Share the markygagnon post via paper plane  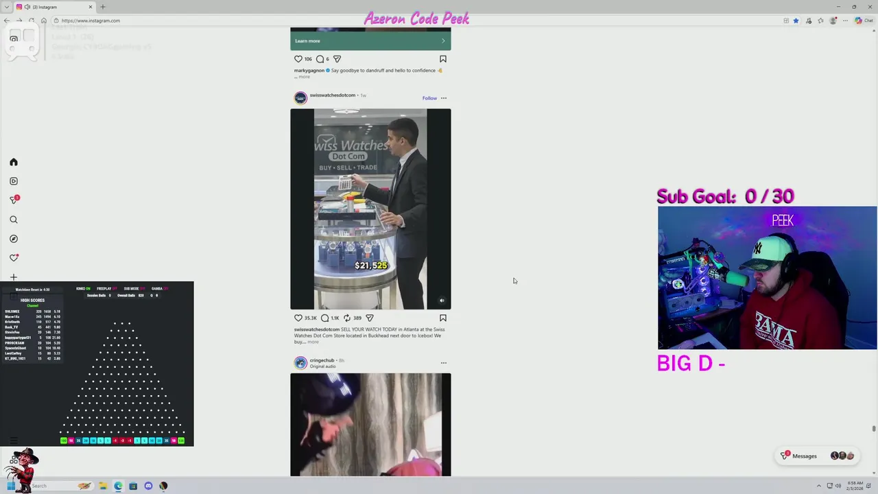point(337,59)
